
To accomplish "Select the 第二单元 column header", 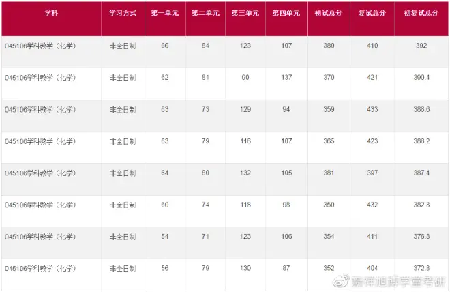I will 205,14.
